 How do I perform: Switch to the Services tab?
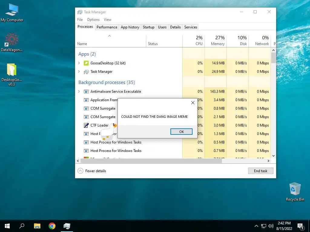click(191, 27)
